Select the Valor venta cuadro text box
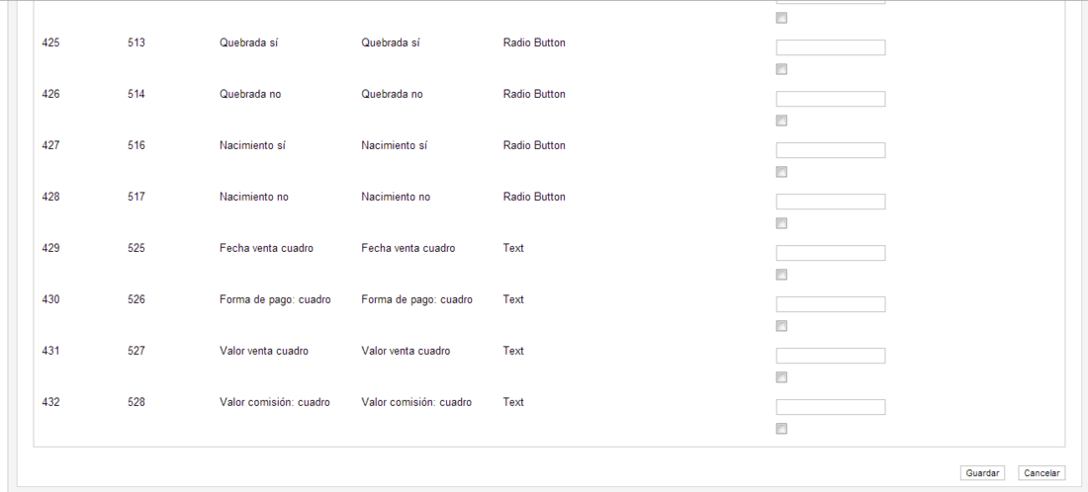The width and height of the screenshot is (1088, 492). point(831,356)
